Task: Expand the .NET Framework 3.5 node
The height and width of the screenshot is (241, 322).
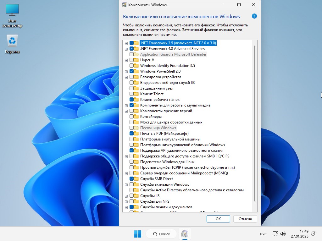Action: point(126,43)
